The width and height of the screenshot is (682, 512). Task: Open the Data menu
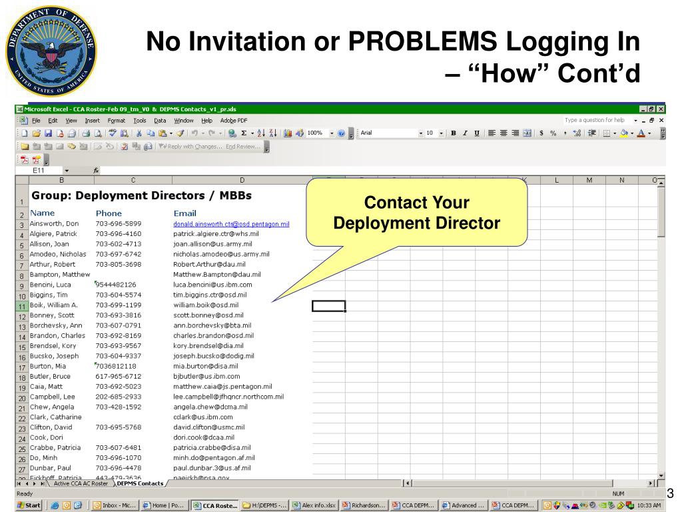160,121
